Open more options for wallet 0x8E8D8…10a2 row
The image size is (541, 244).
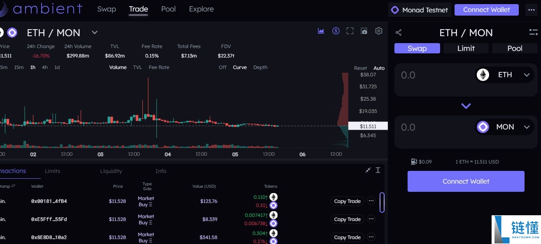pyautogui.click(x=371, y=237)
